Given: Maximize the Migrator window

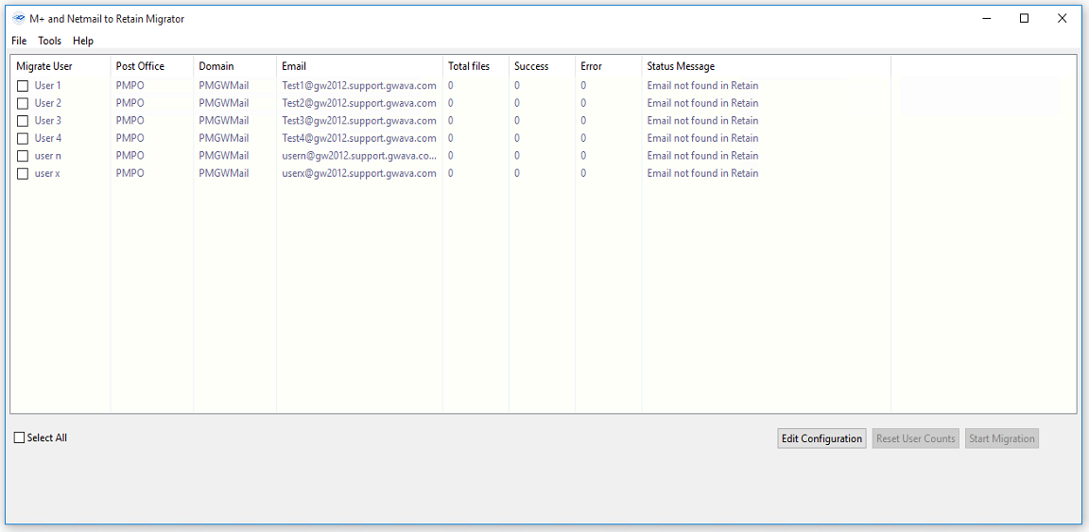Looking at the screenshot, I should point(1024,19).
